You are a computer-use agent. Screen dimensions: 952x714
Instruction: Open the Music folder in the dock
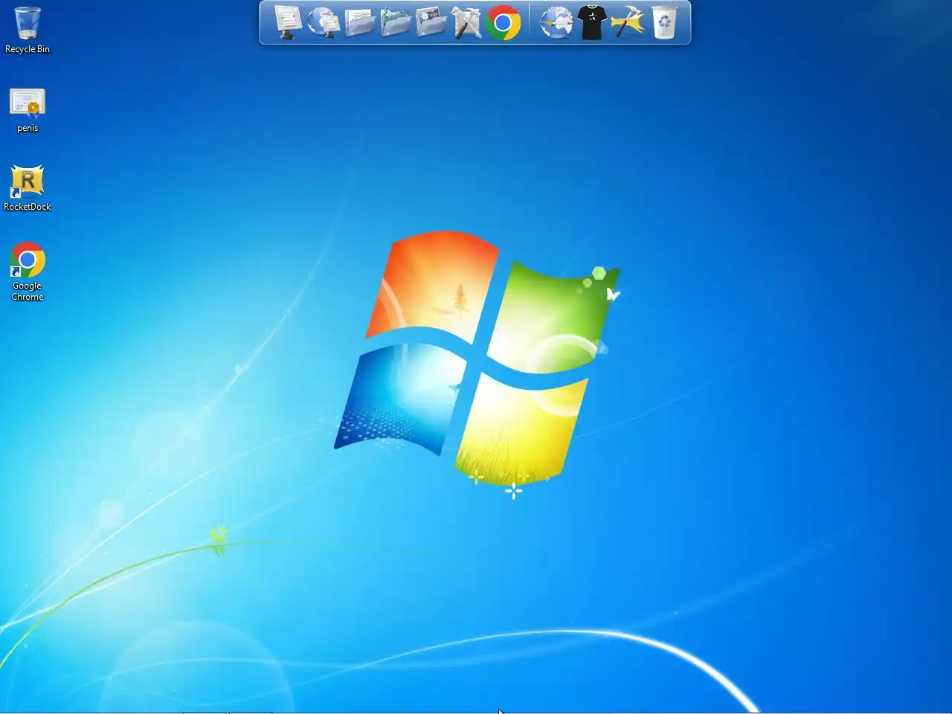pyautogui.click(x=395, y=22)
